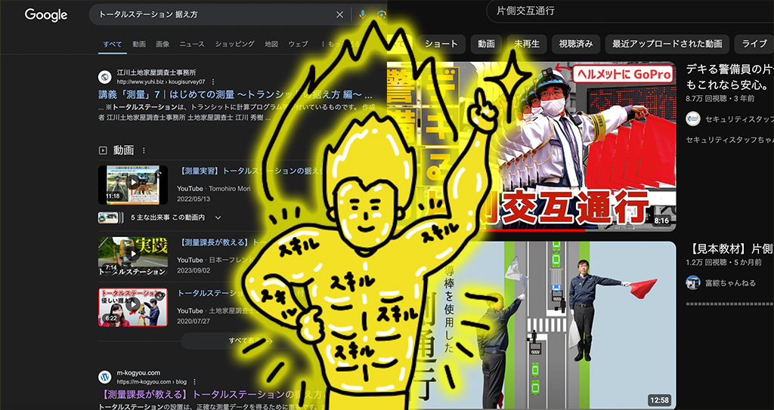Start voice search with the microphone icon

point(363,14)
